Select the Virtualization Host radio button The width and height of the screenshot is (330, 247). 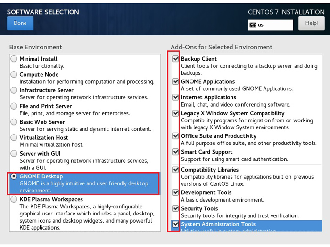[x=14, y=137]
